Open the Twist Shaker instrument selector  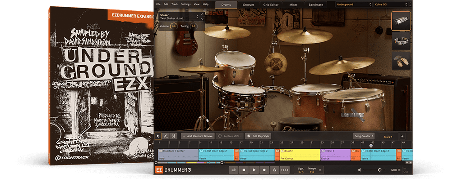pyautogui.click(x=179, y=17)
